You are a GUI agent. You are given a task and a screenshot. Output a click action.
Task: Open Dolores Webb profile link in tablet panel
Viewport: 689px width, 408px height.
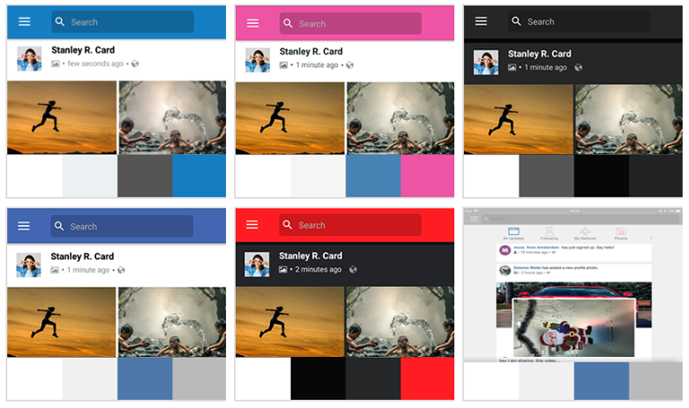527,267
